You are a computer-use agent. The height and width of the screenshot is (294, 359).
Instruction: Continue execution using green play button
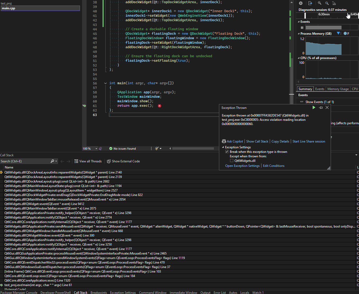[314, 108]
